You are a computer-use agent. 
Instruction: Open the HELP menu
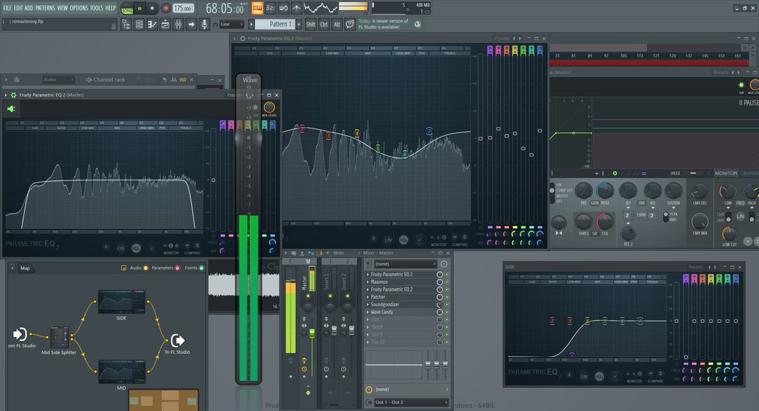pos(111,8)
